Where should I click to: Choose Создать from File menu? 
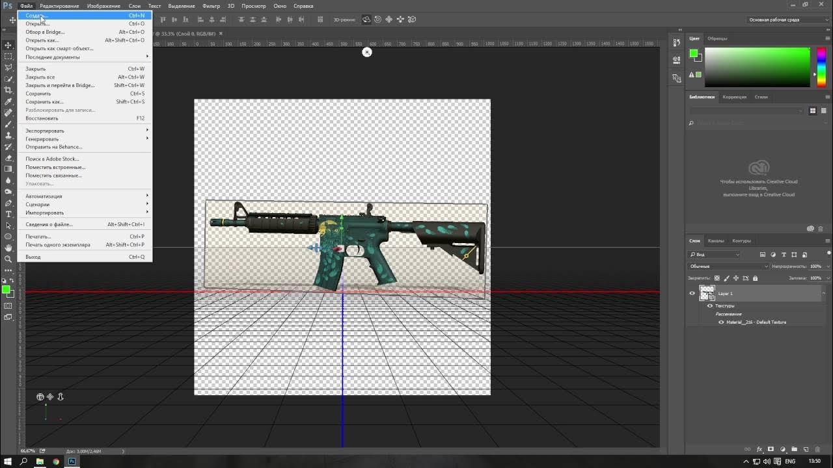86,16
